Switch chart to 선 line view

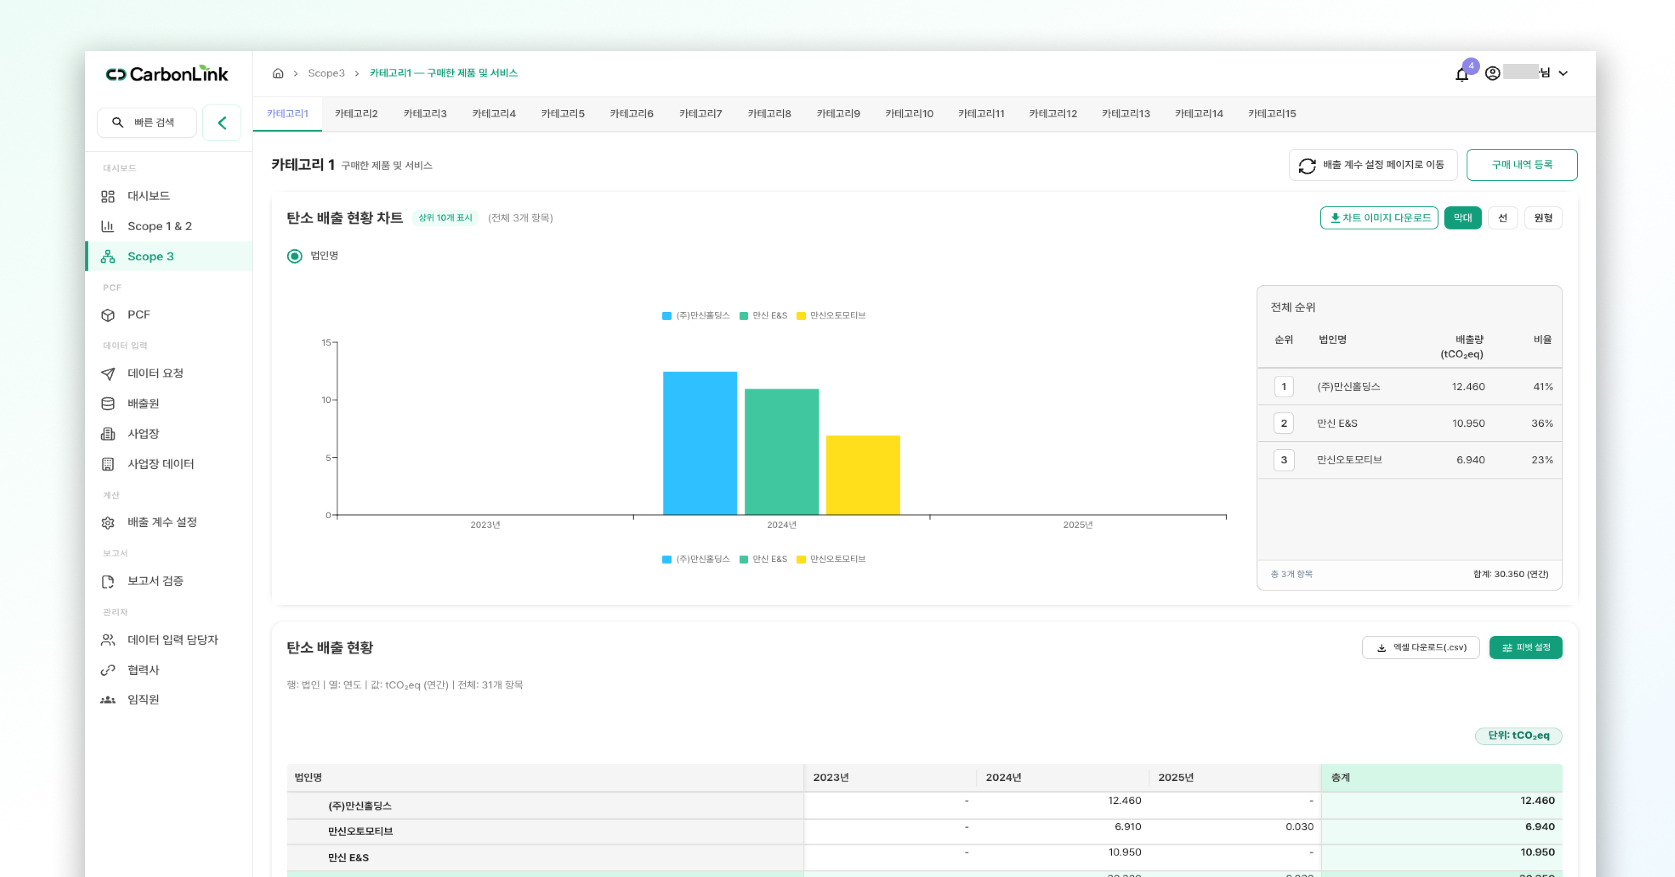click(x=1502, y=218)
